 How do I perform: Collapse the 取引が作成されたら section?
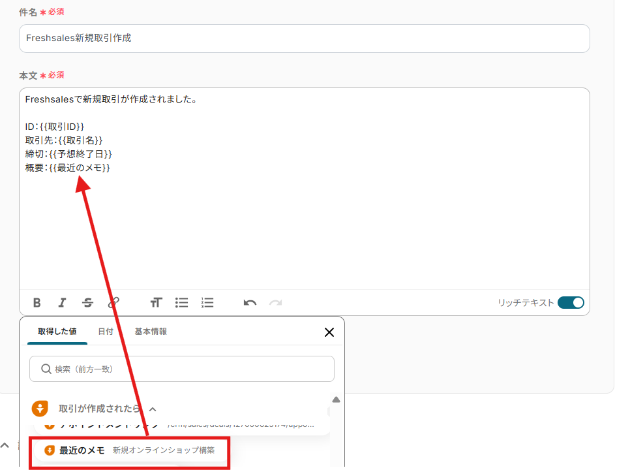(x=153, y=409)
